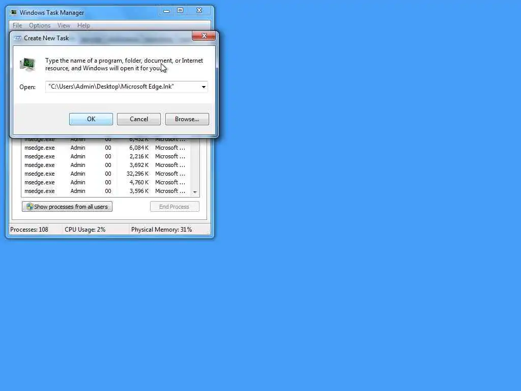Click Physical Memory: 31% status entry
Viewport: 521px width, 391px height.
click(161, 230)
